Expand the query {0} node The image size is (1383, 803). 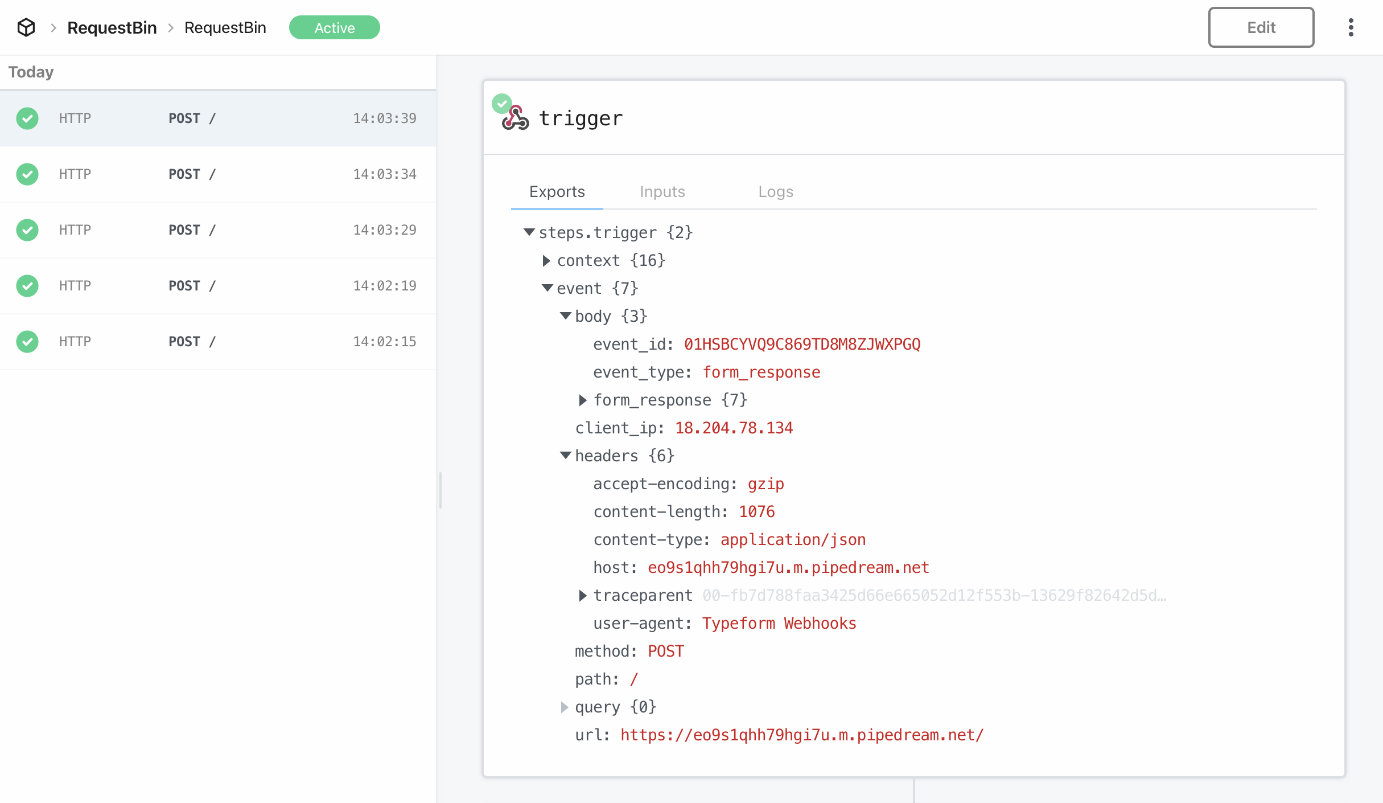pos(565,707)
